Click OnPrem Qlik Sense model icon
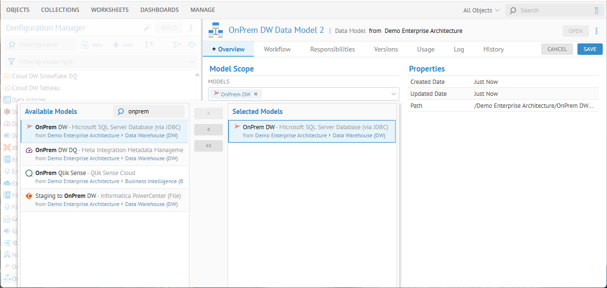The width and height of the screenshot is (607, 288). click(29, 174)
